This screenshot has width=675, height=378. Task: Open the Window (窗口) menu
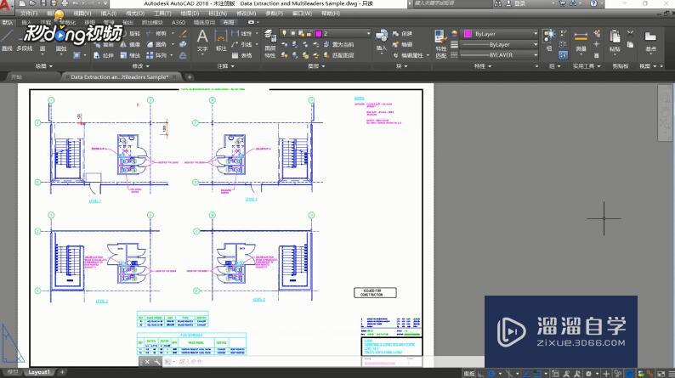point(302,14)
